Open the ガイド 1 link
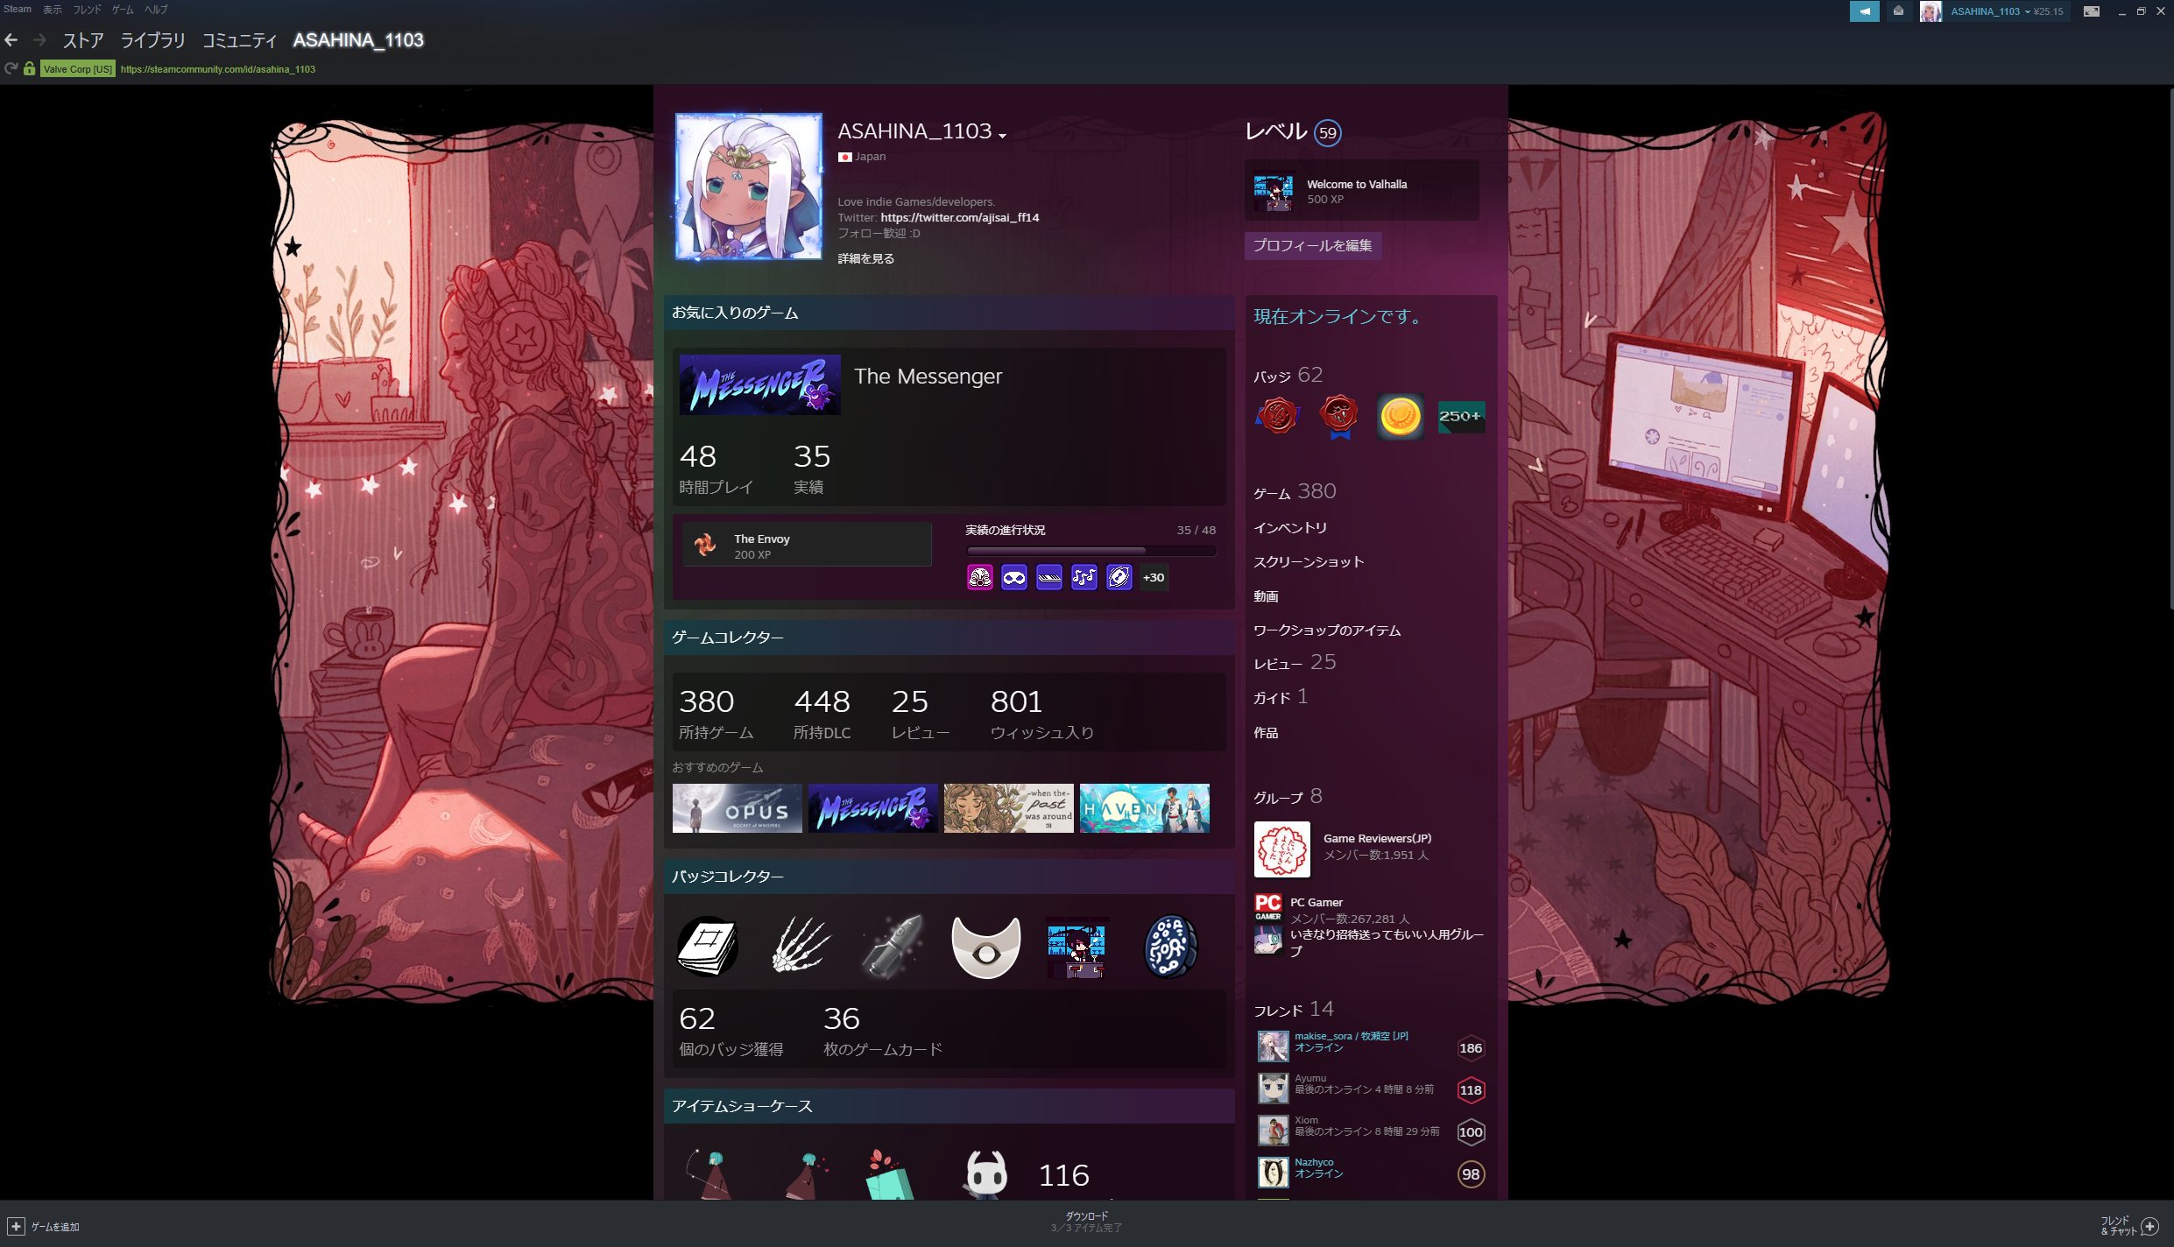The height and width of the screenshot is (1247, 2174). pos(1281,697)
